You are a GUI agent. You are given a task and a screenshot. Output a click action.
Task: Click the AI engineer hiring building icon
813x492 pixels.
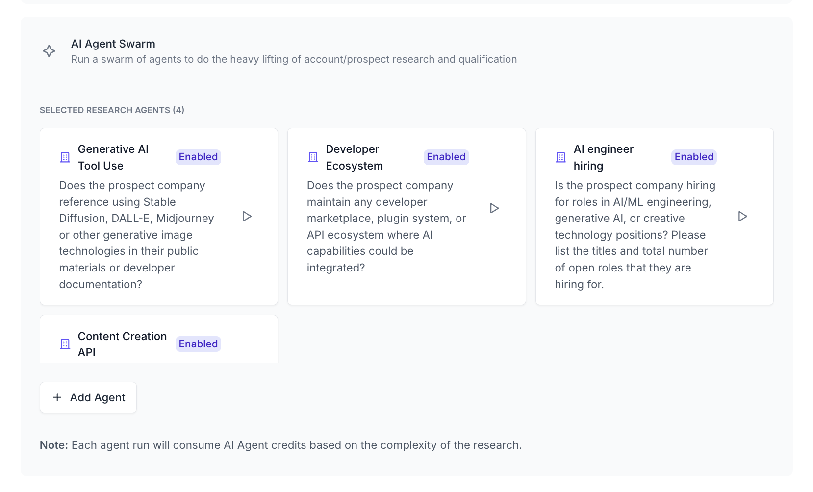[561, 157]
